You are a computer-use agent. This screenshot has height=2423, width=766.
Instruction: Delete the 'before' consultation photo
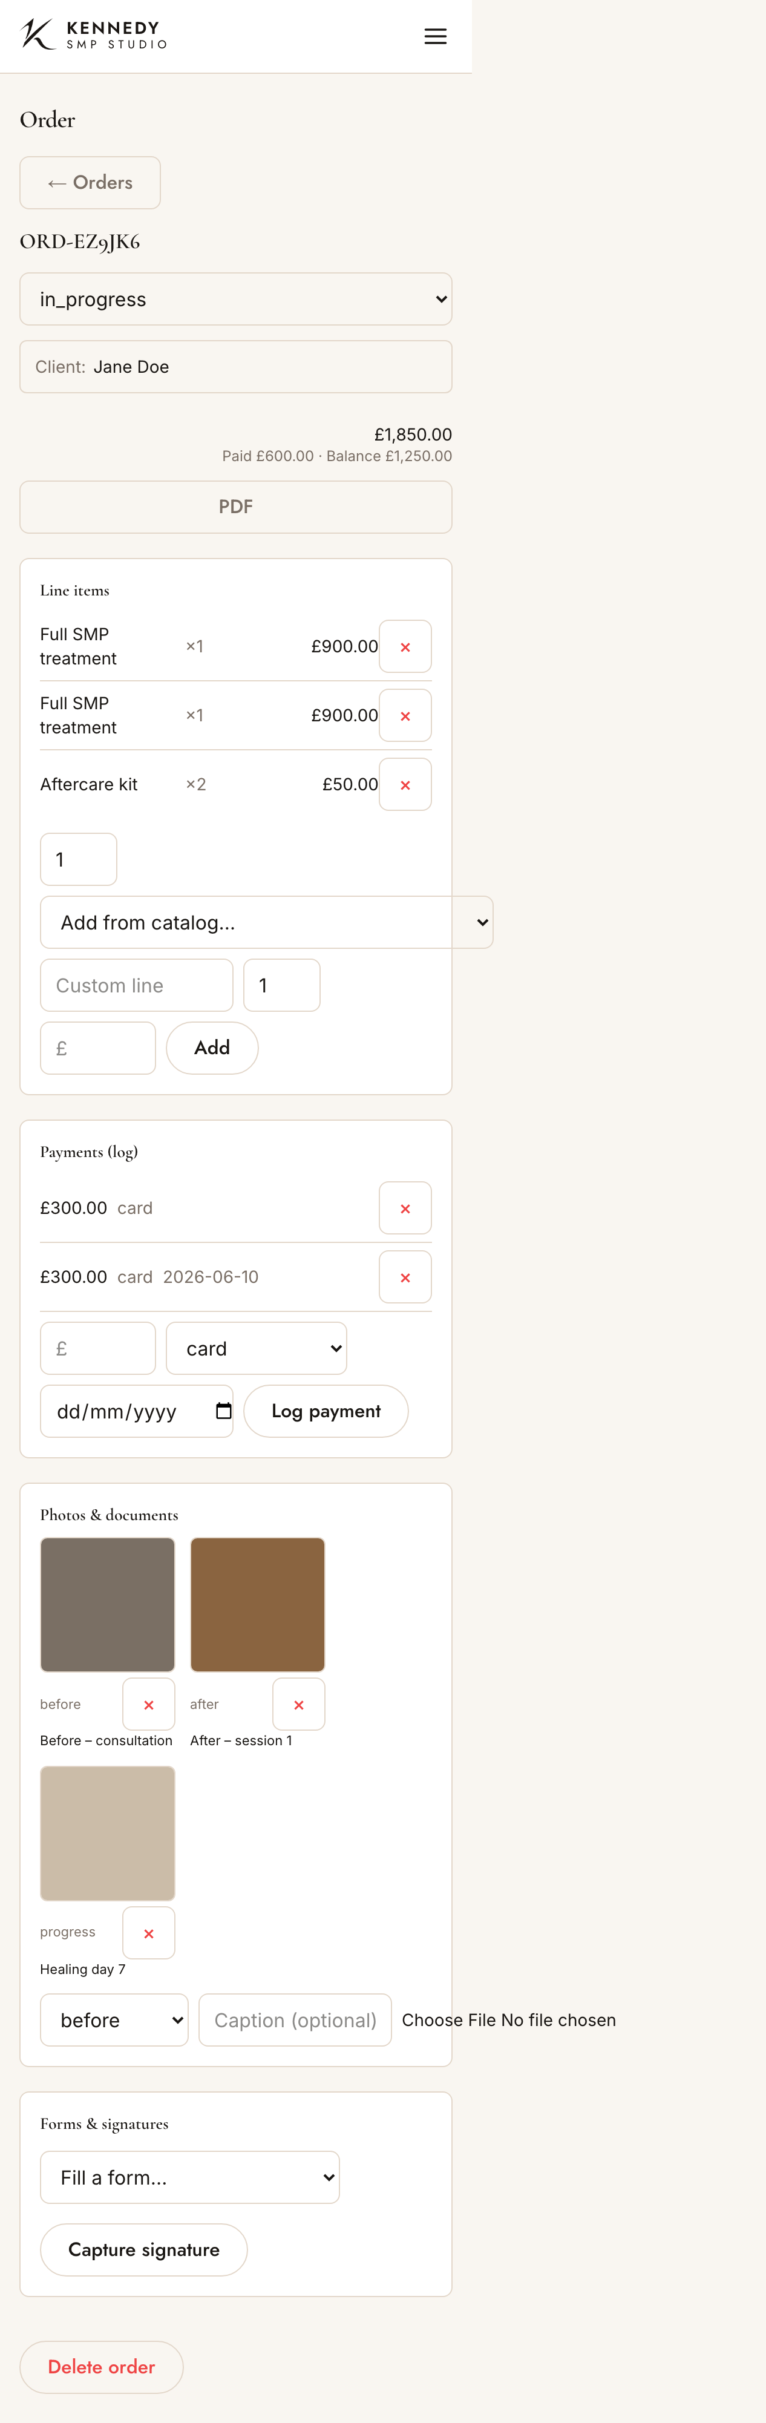click(149, 1704)
